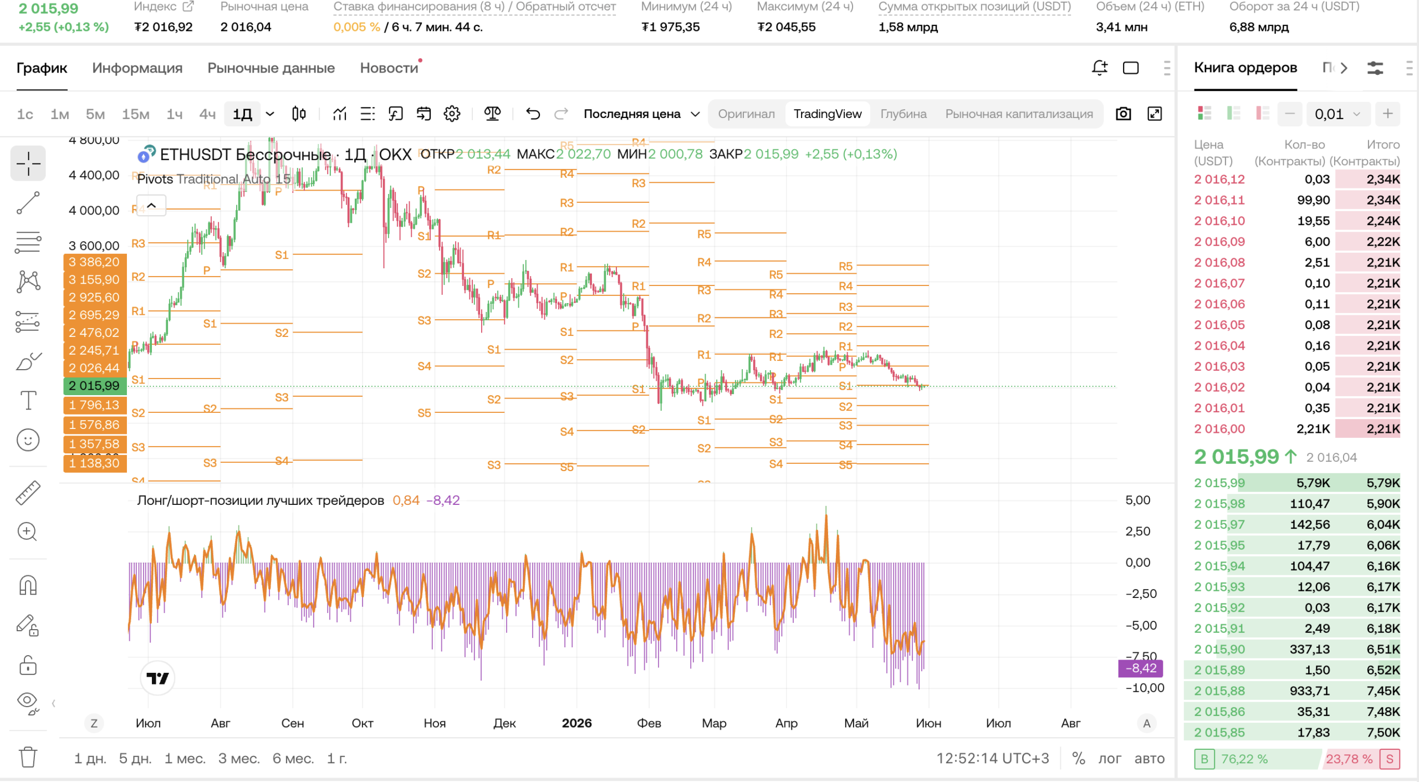Open order book settings sliders icon
The height and width of the screenshot is (782, 1419).
point(1375,68)
